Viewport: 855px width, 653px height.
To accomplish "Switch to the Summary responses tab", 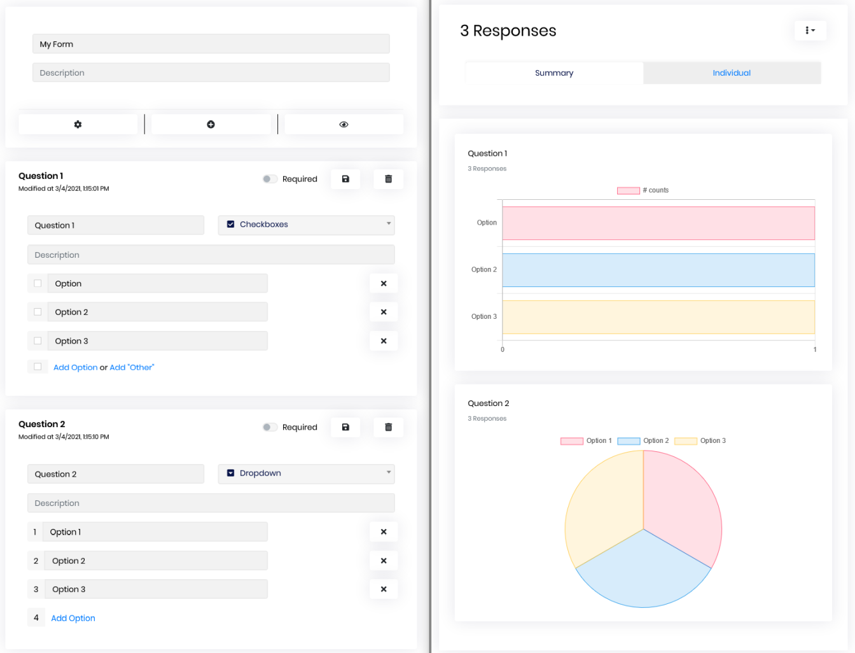I will coord(554,73).
